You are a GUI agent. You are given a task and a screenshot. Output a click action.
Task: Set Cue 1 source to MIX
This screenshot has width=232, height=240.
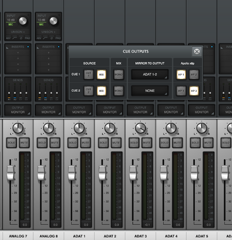[x=101, y=74]
